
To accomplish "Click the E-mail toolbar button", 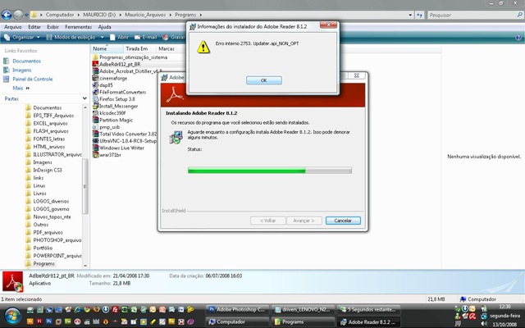I will [146, 37].
